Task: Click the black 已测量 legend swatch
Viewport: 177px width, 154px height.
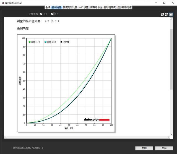Action: 61,42
